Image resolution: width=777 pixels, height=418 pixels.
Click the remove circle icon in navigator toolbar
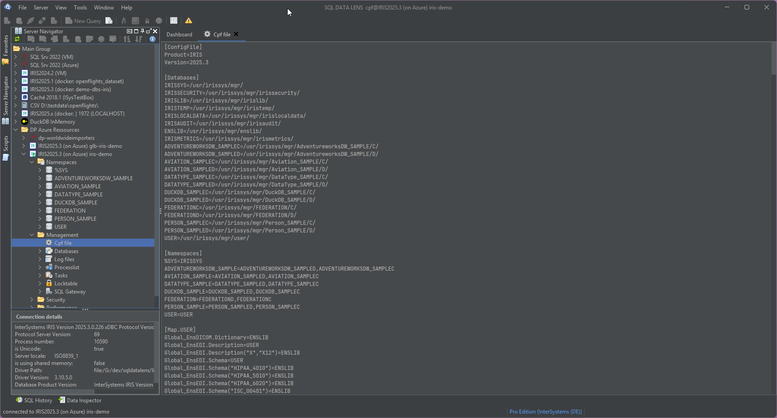pyautogui.click(x=101, y=39)
